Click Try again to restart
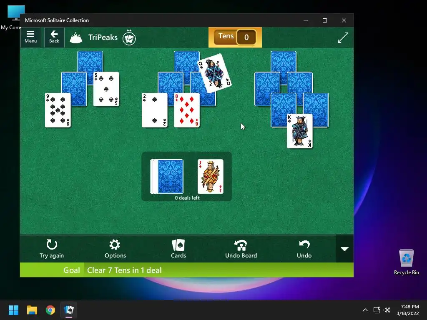Image resolution: width=427 pixels, height=320 pixels. 52,249
